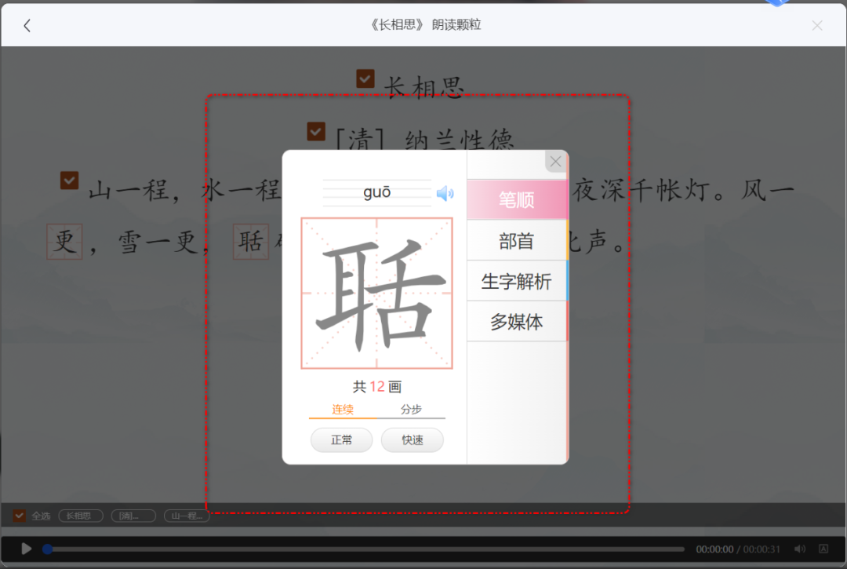Uncheck the box before 山一程 verse

coord(69,181)
